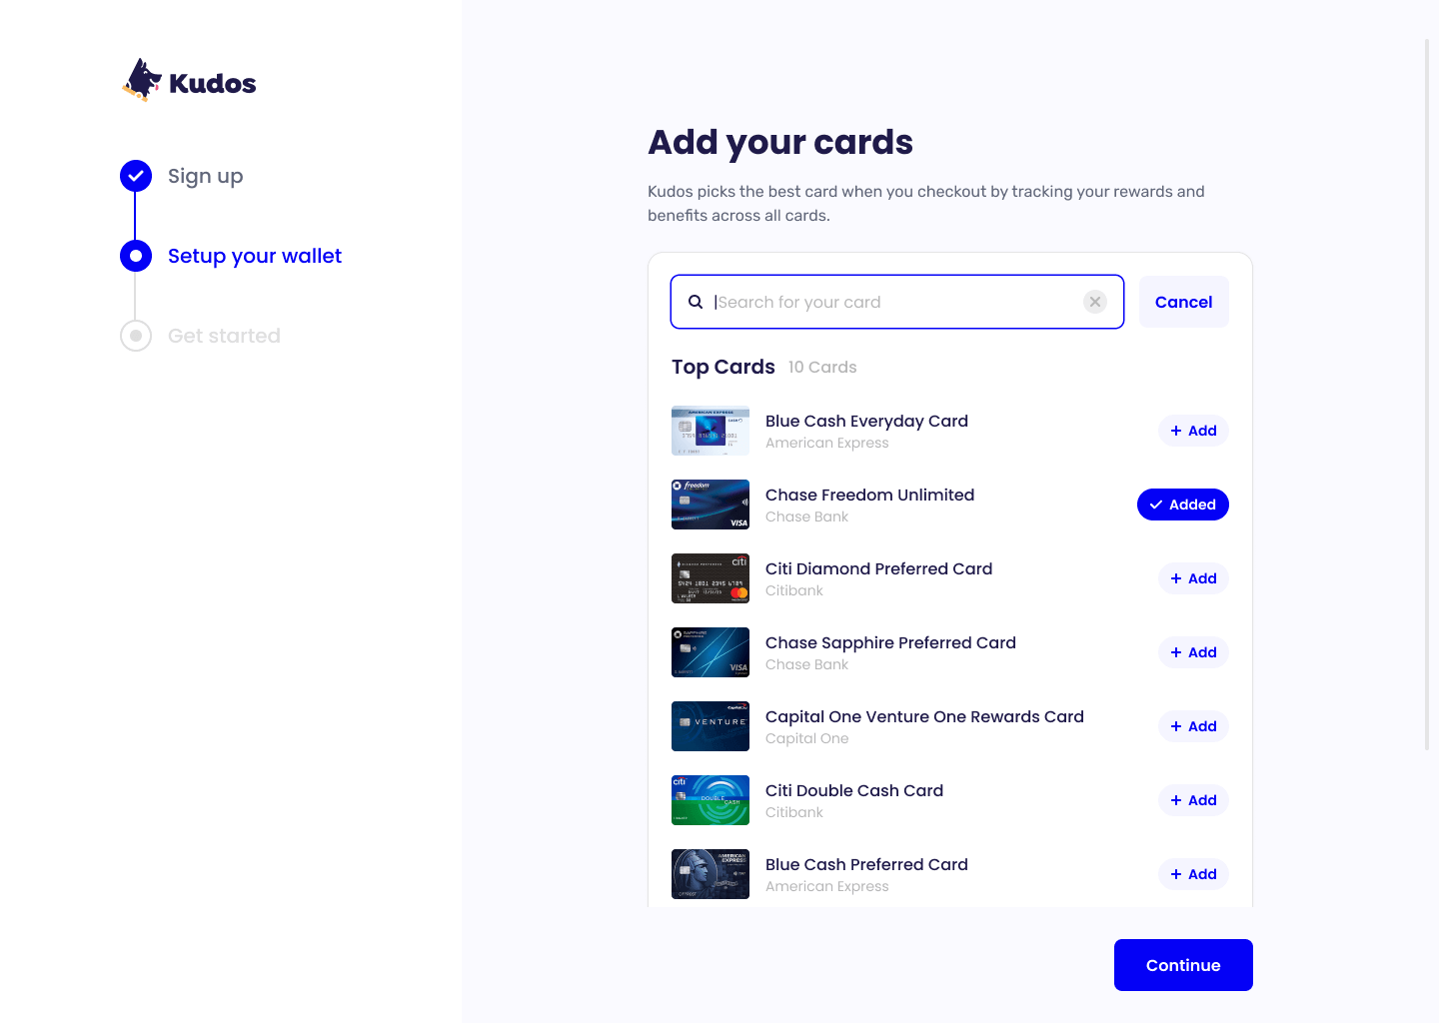
Task: Cancel the card search
Action: click(1183, 301)
